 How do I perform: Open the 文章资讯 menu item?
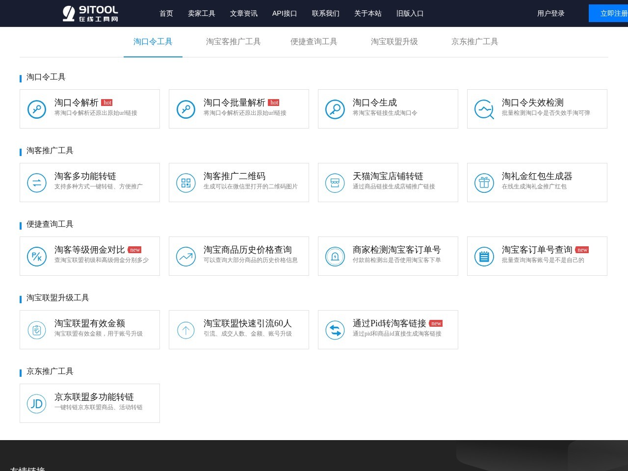pyautogui.click(x=243, y=13)
